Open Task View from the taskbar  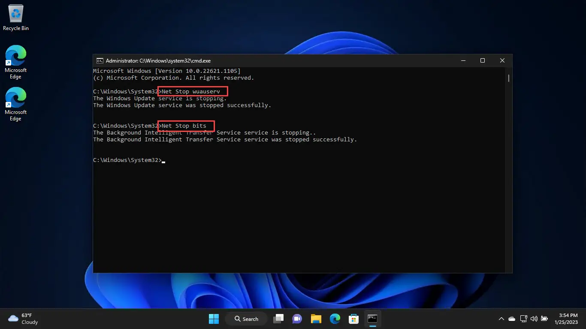pos(279,319)
